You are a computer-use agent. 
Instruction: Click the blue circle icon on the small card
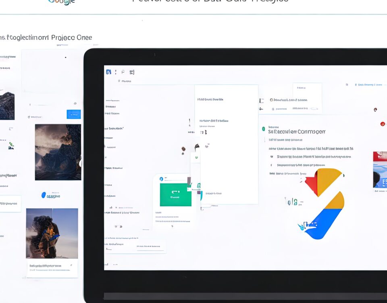click(161, 179)
